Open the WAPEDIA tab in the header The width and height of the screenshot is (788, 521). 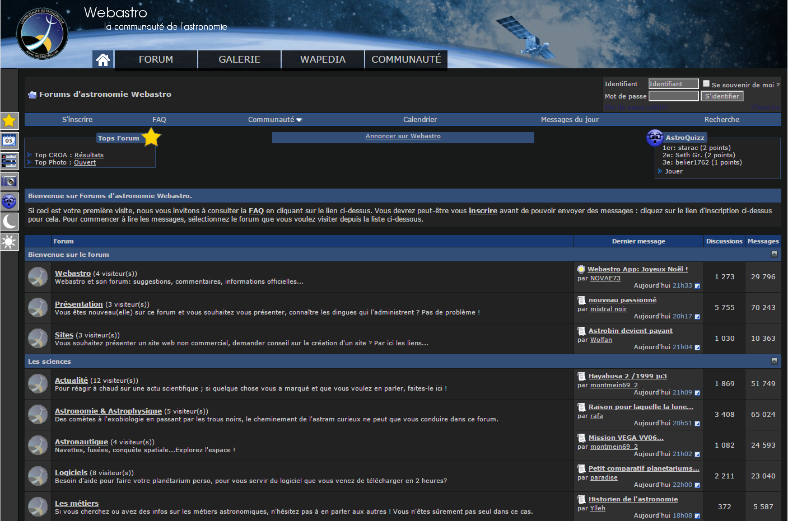tap(323, 60)
